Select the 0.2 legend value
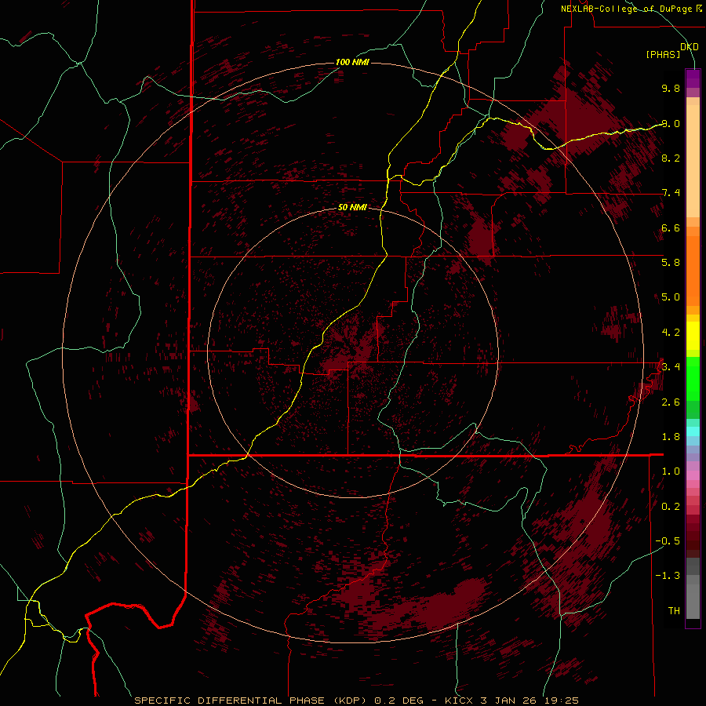The width and height of the screenshot is (706, 706). pyautogui.click(x=671, y=506)
